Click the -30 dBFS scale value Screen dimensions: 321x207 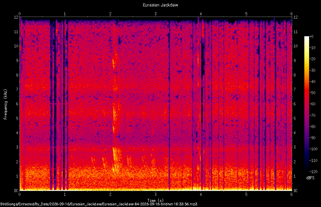[x=312, y=70]
